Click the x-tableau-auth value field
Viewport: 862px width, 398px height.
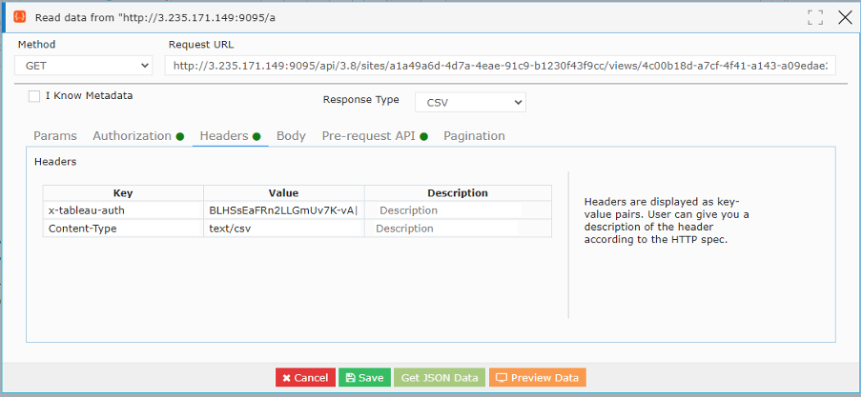pyautogui.click(x=283, y=210)
